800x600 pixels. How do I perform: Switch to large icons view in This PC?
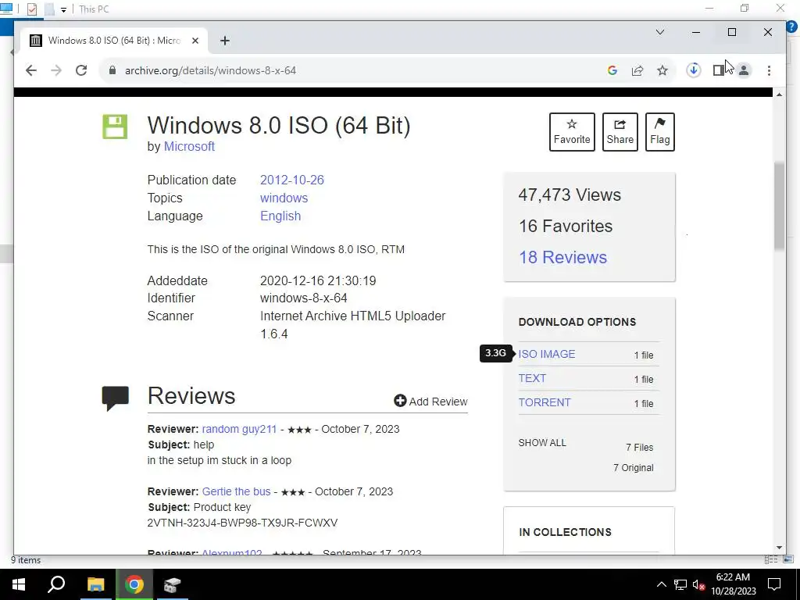point(788,559)
